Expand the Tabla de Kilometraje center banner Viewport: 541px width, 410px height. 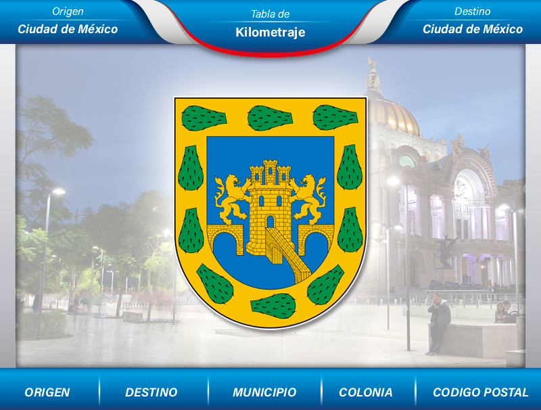pyautogui.click(x=270, y=31)
